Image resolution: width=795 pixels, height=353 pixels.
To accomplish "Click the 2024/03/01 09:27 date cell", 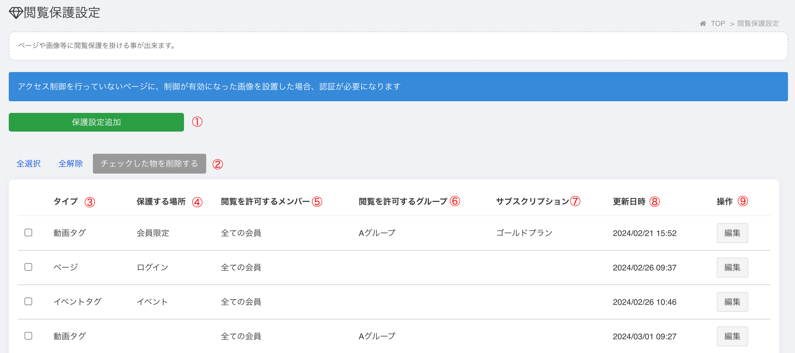I will click(645, 337).
